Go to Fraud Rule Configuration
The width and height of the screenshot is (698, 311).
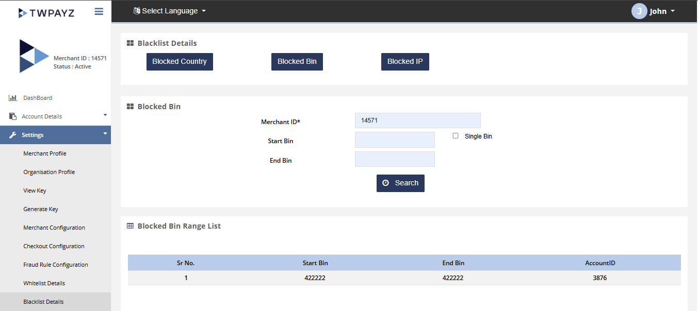pyautogui.click(x=56, y=265)
